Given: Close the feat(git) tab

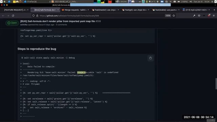Looking at the screenshot, I should (x=149, y=10).
